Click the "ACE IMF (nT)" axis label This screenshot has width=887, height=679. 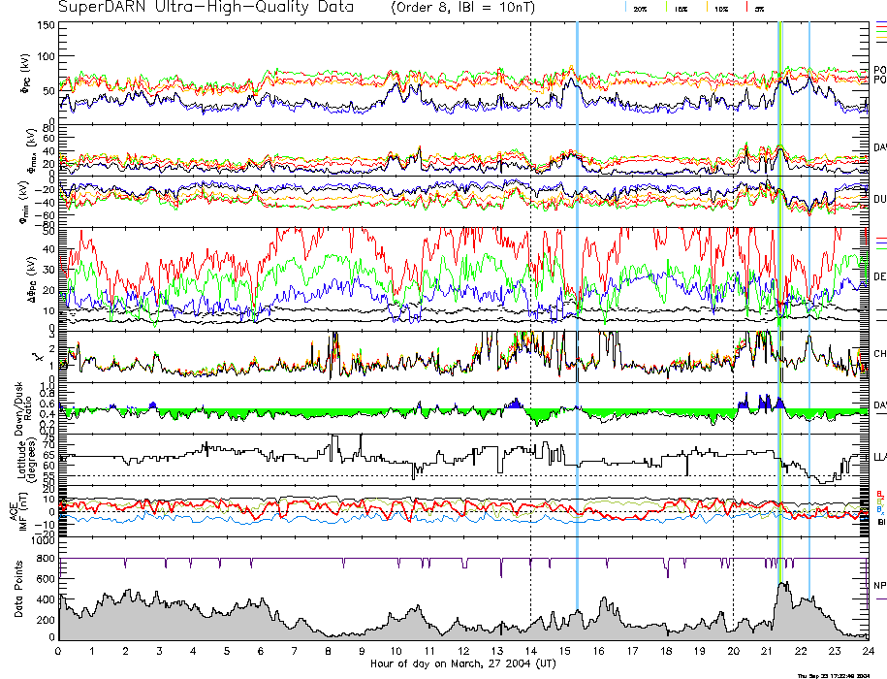(x=18, y=511)
